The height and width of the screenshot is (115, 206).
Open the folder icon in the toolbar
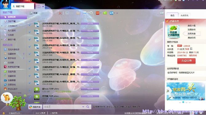[78, 13]
